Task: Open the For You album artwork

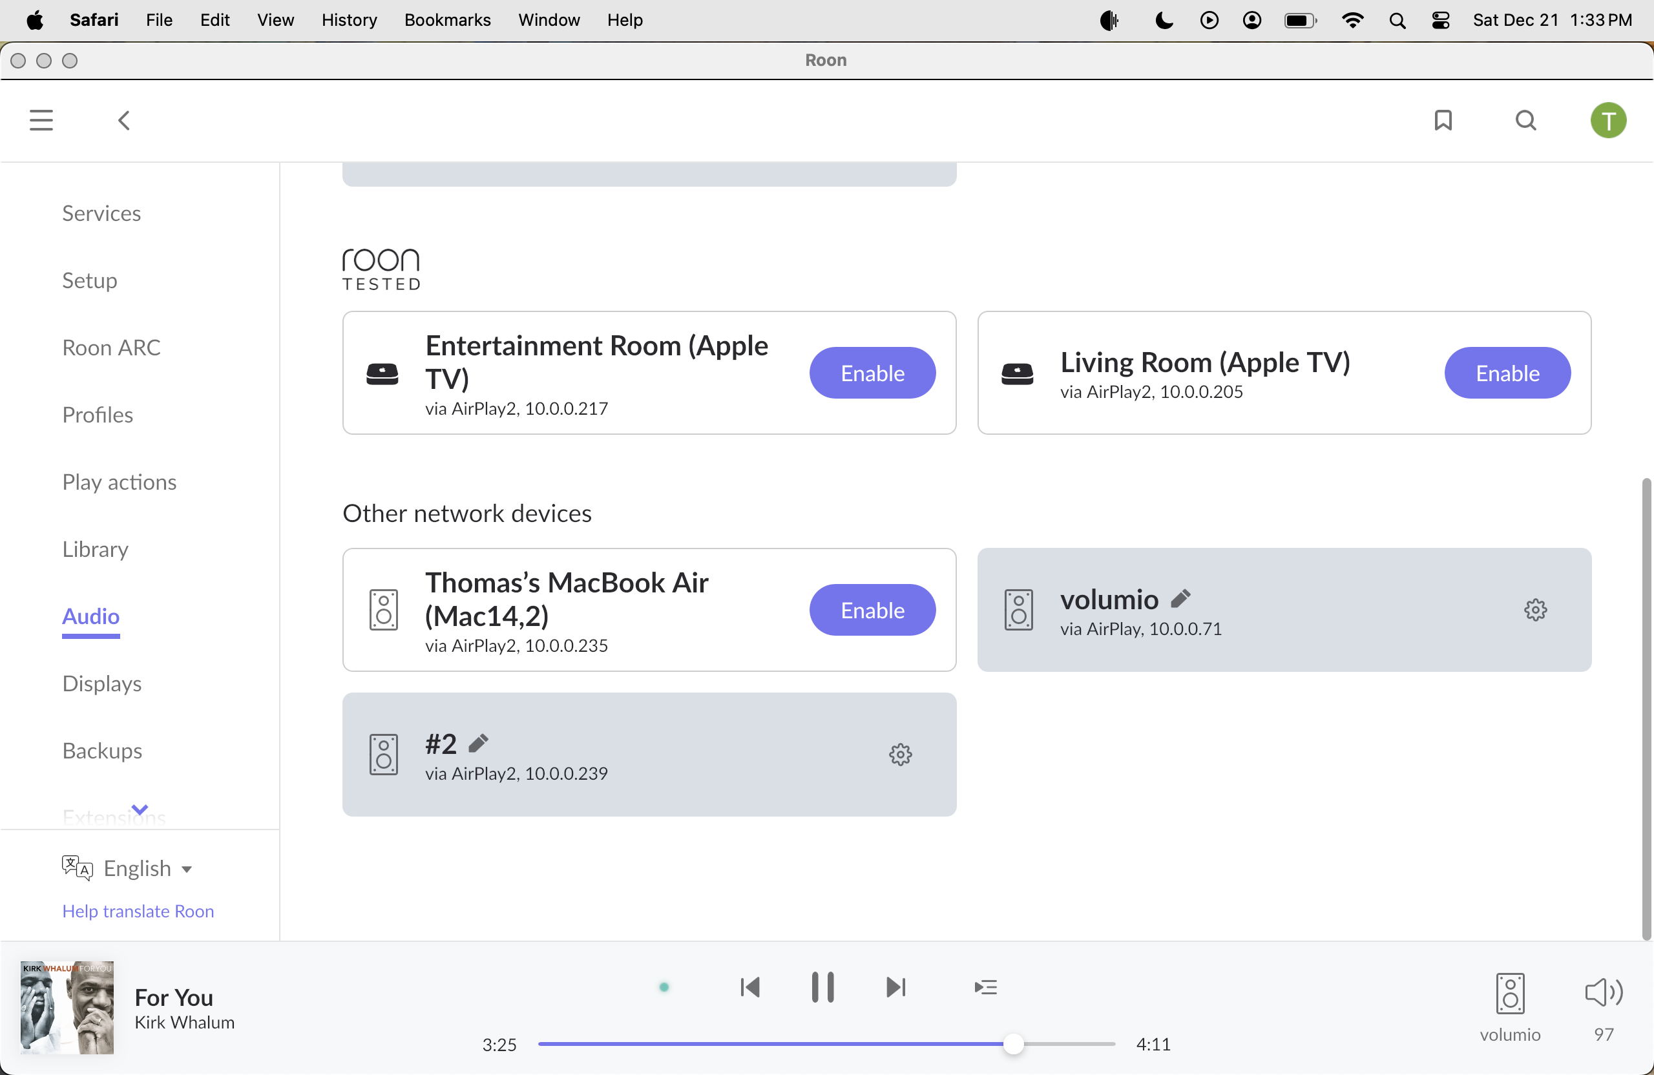Action: pos(67,1008)
